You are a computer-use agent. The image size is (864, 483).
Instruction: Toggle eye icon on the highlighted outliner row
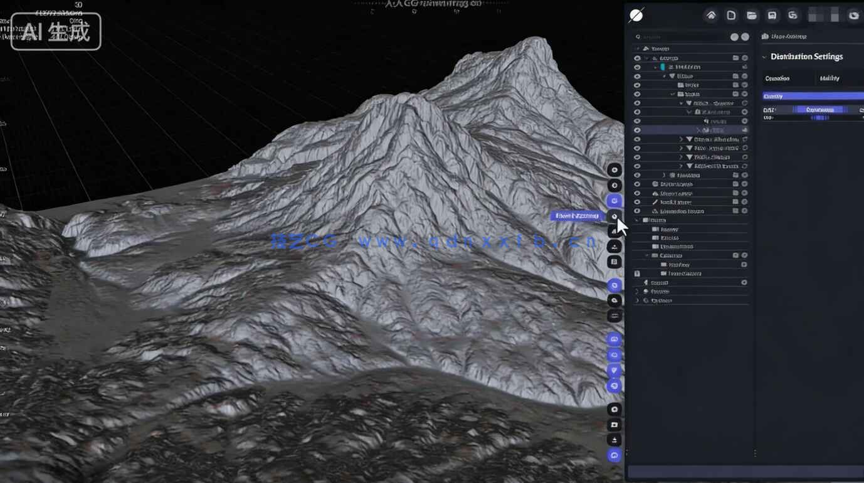click(x=637, y=130)
